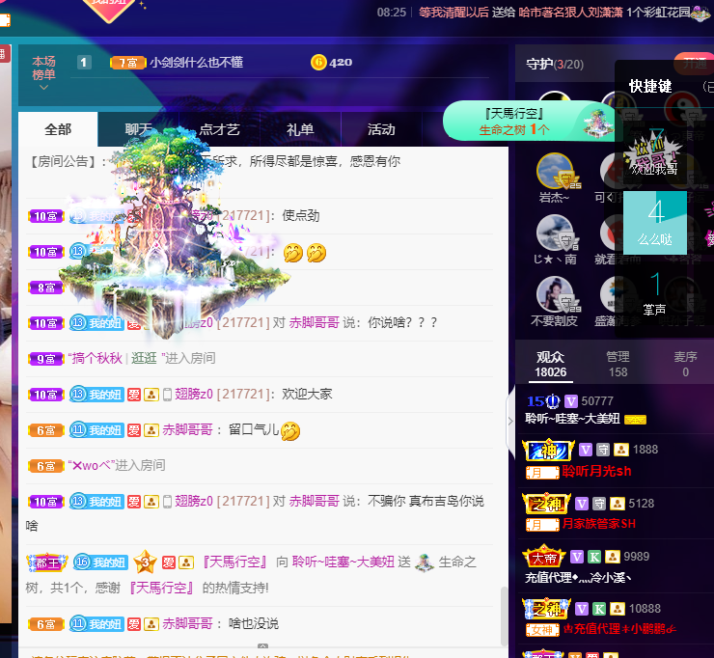Click the 月 tag before 聆听月光sh

542,473
